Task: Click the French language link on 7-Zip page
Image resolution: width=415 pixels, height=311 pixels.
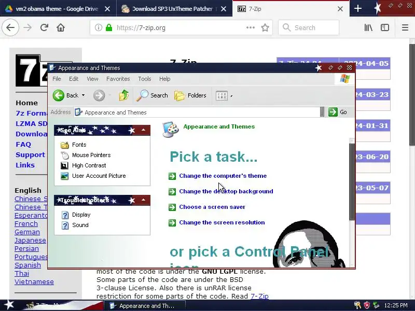Action: [26, 224]
